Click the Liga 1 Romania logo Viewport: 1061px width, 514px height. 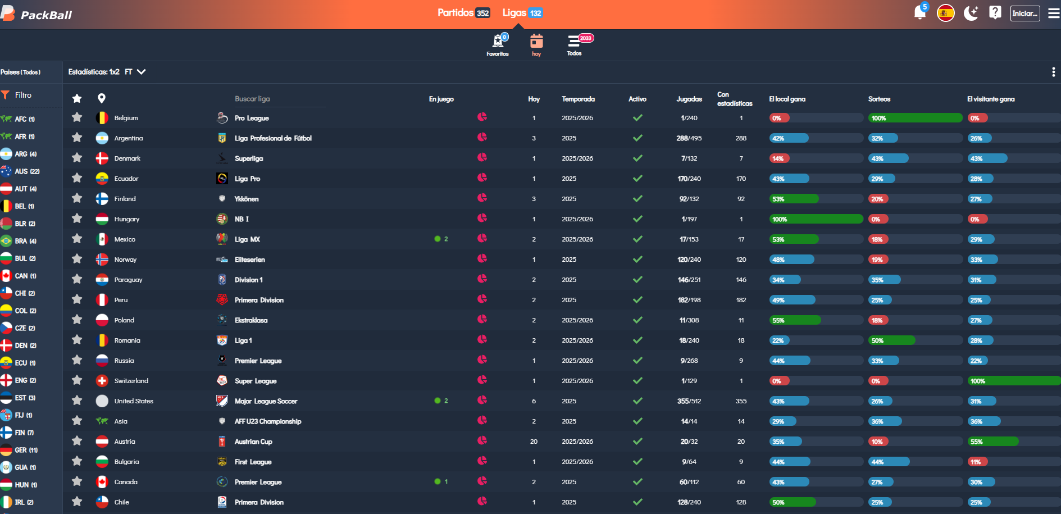click(x=222, y=340)
